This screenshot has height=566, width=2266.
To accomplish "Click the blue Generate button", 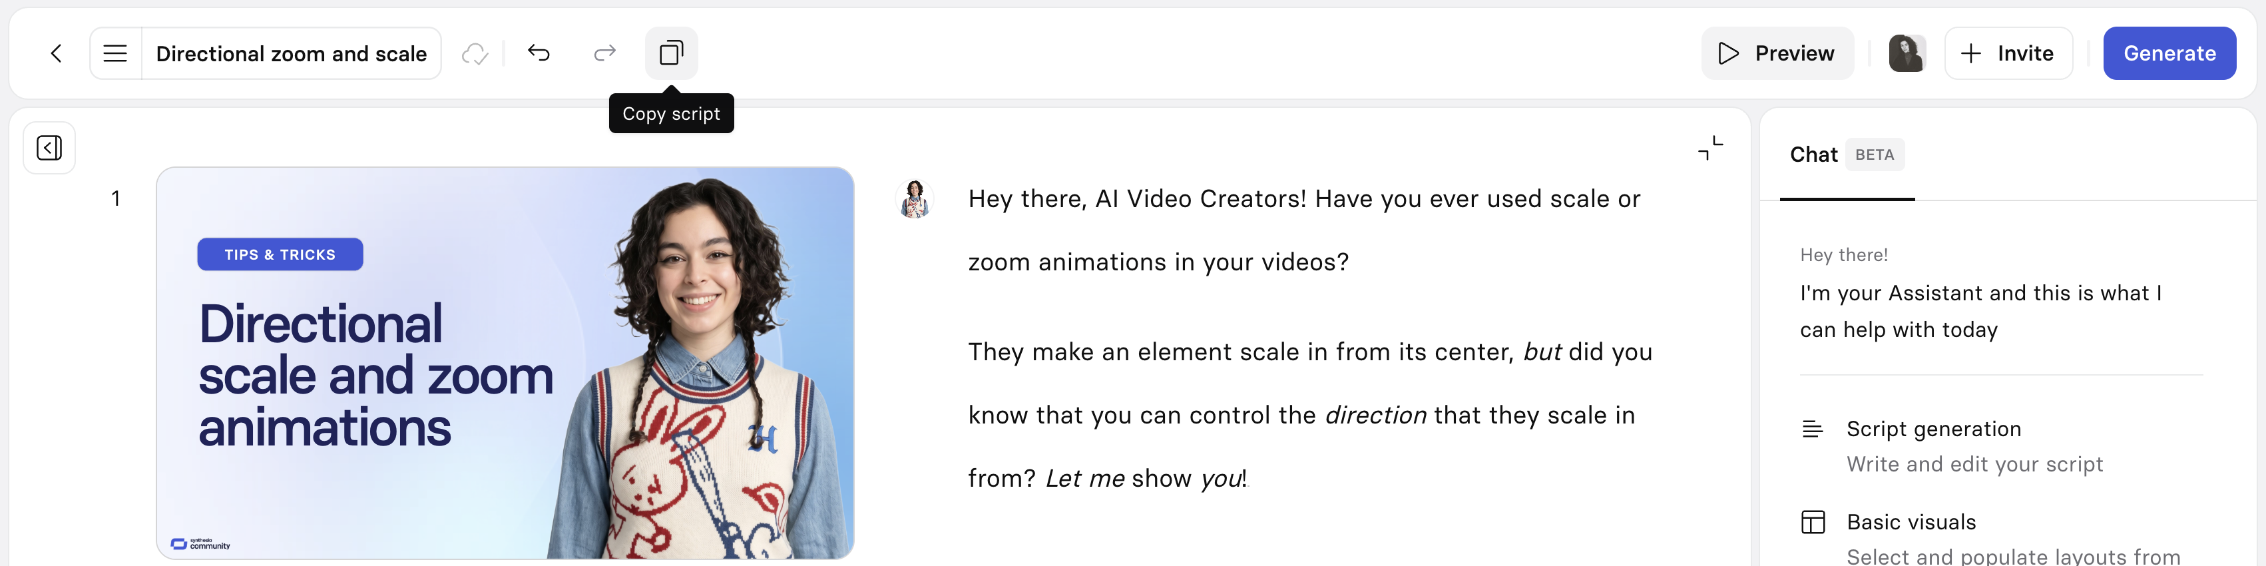I will (x=2169, y=54).
